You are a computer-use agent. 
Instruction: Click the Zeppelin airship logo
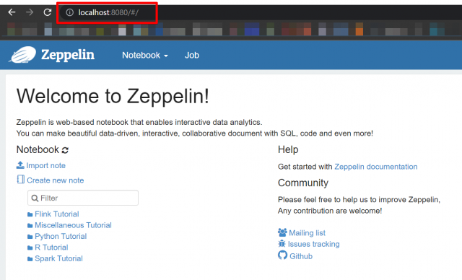click(x=22, y=54)
